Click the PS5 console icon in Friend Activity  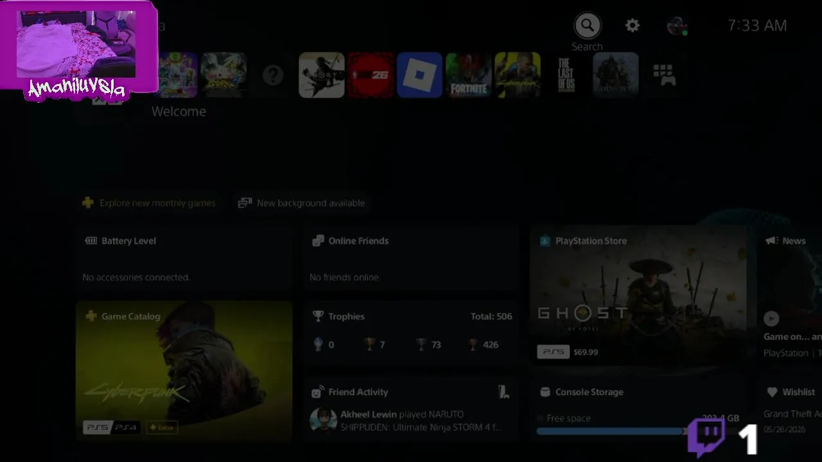click(504, 392)
